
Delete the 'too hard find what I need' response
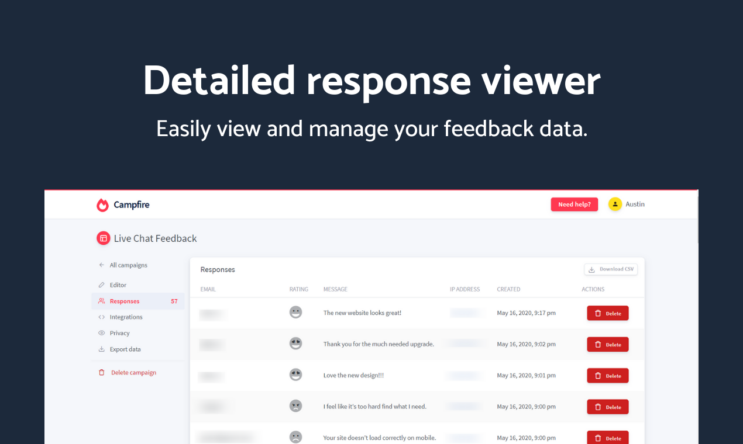click(608, 407)
